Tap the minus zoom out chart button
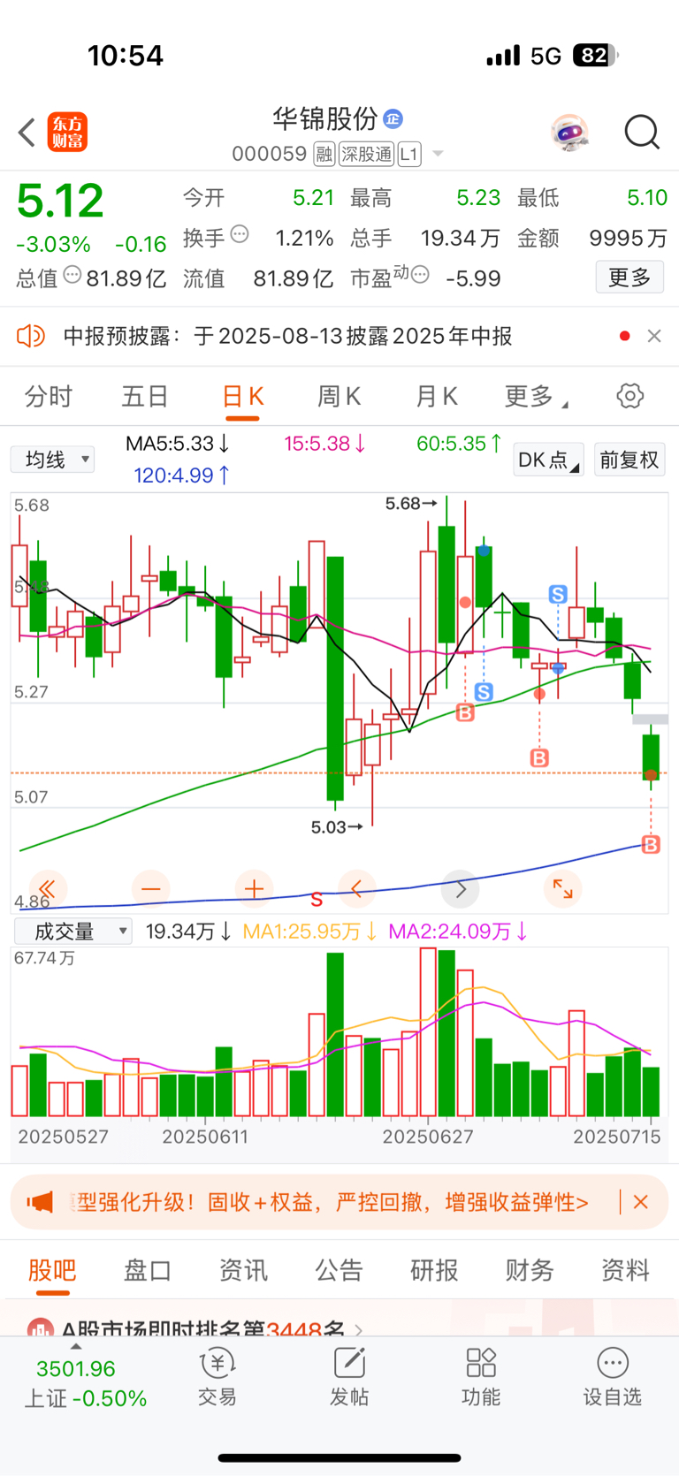This screenshot has height=1476, width=679. coord(151,889)
